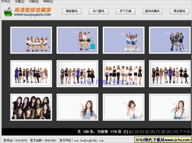
Task: Select wallpaper of girl with braids in overalls
Action: pyautogui.click(x=170, y=107)
